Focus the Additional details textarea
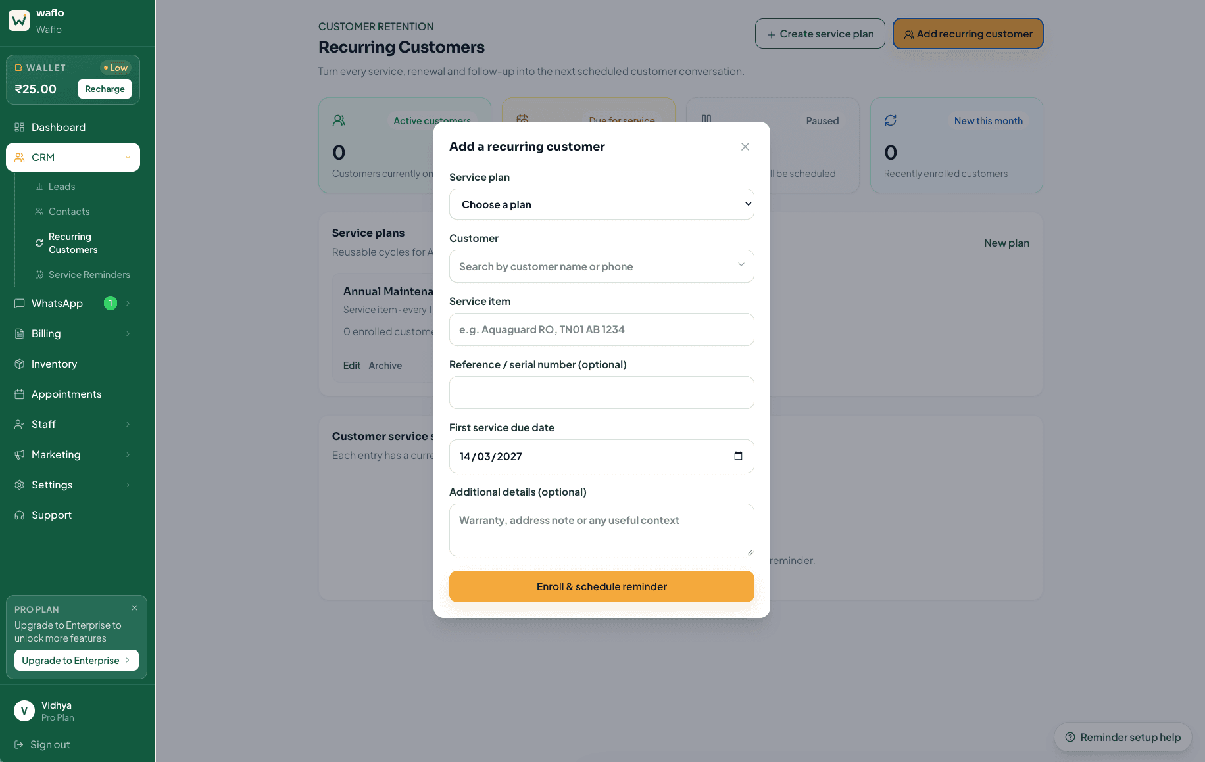The image size is (1205, 762). [x=602, y=530]
